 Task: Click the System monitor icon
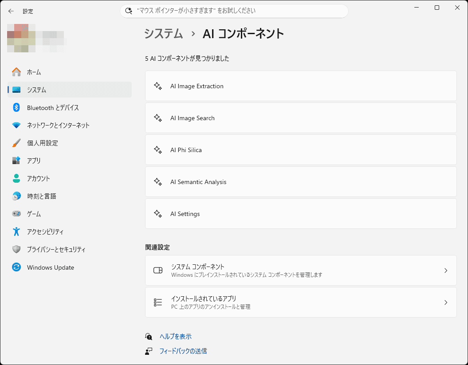(x=16, y=90)
